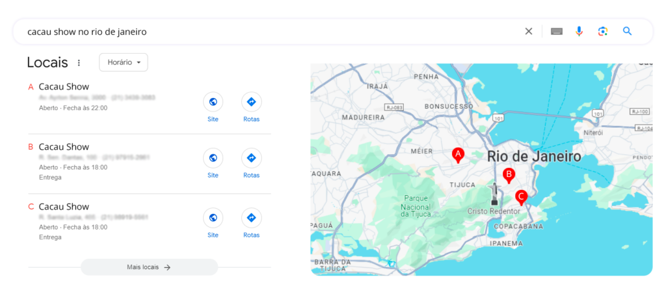Click the PENHA label on the map
The image size is (666, 297).
coord(425,77)
